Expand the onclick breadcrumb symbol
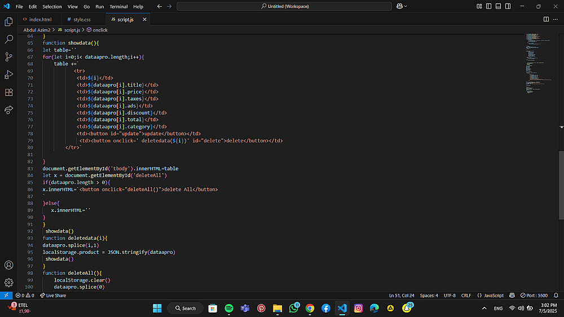The width and height of the screenshot is (564, 317). (x=100, y=30)
